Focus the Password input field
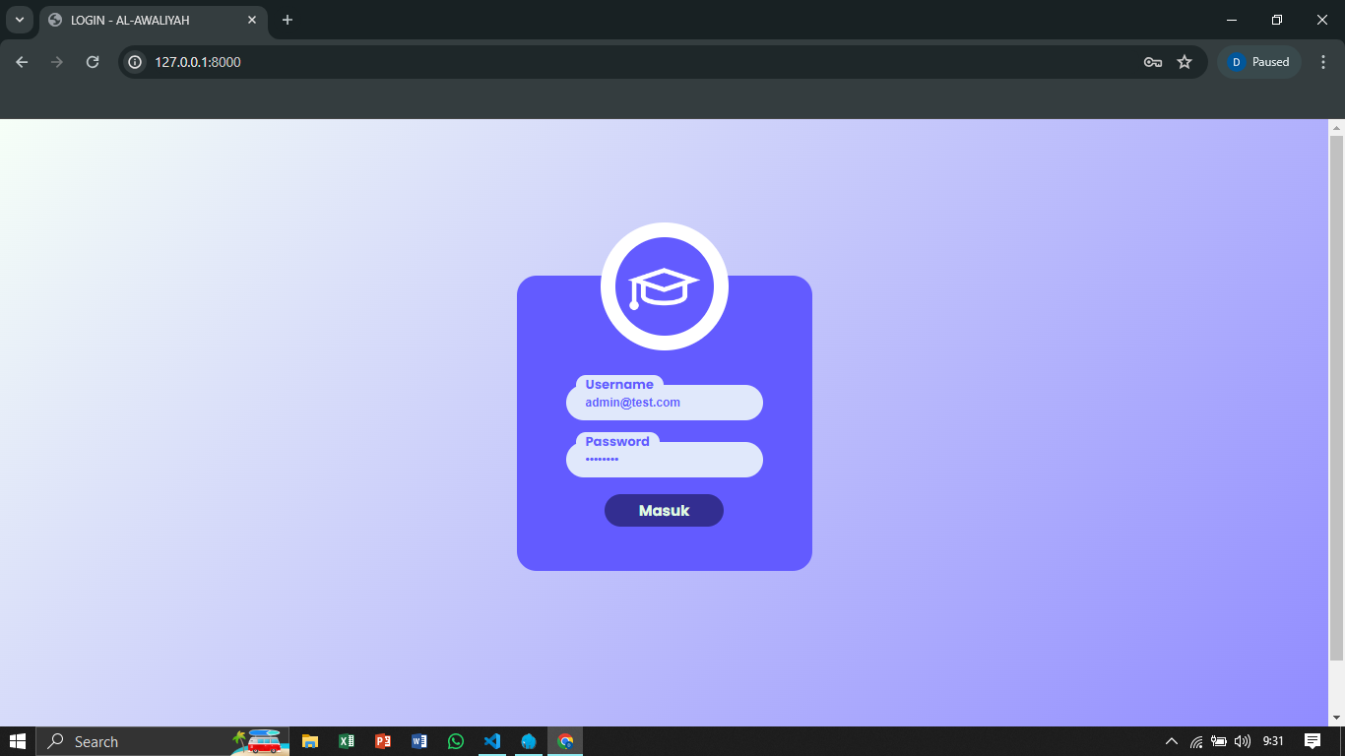The image size is (1345, 756). tap(665, 460)
